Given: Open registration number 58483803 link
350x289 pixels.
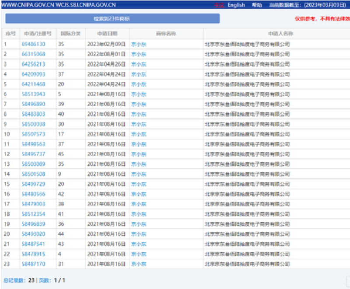Looking at the screenshot, I should [x=34, y=114].
